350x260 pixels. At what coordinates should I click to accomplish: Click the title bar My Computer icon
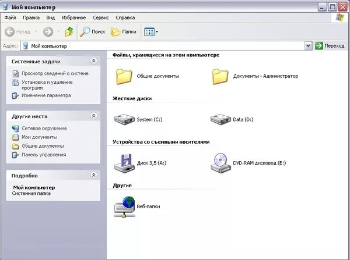[5, 6]
